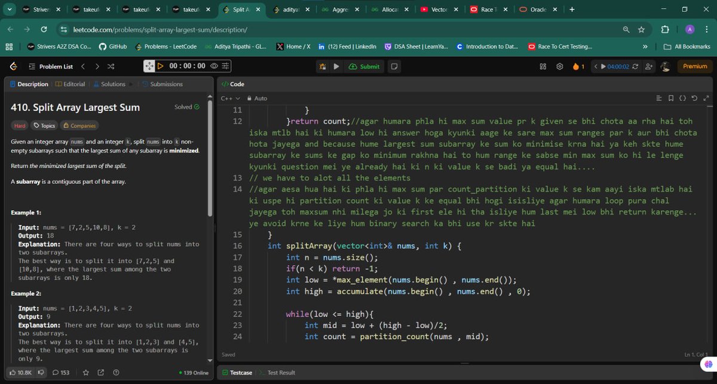Open the All Bookmarks folder
The height and width of the screenshot is (384, 717).
point(687,47)
